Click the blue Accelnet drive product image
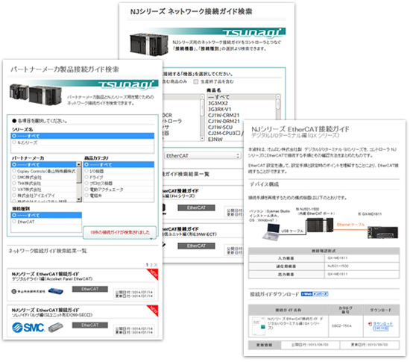The image size is (410, 362). tap(55, 291)
